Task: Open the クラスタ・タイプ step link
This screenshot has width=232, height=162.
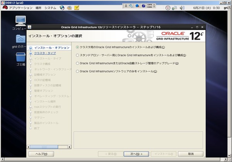Action: pyautogui.click(x=45, y=53)
